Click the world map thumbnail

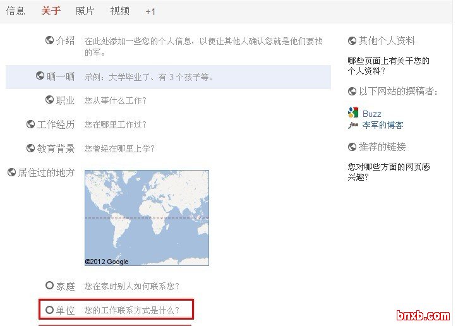(147, 218)
